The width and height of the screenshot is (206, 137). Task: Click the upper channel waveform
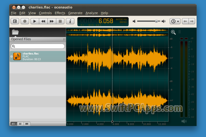tap(117, 58)
